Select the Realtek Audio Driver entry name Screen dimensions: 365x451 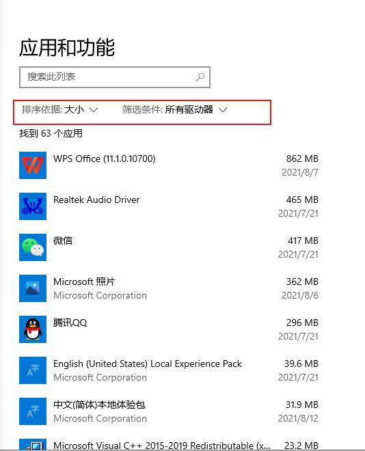[96, 200]
